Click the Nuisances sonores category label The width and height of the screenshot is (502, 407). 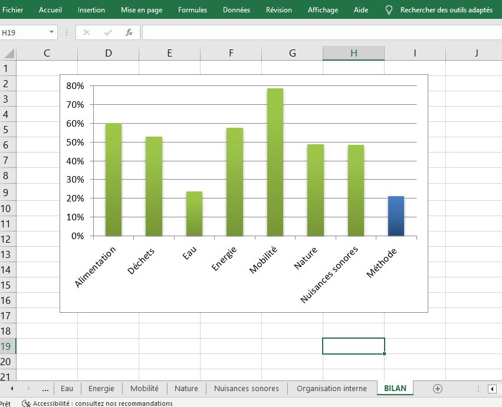click(329, 274)
